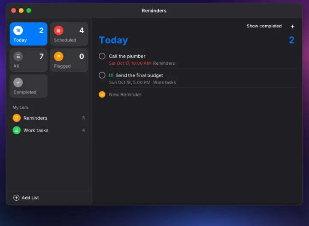
Task: Click the count 3 next to Reminders list
Action: coord(83,118)
